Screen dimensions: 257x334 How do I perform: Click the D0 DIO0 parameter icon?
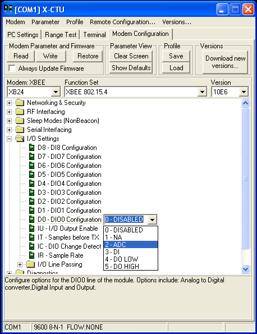[32, 219]
